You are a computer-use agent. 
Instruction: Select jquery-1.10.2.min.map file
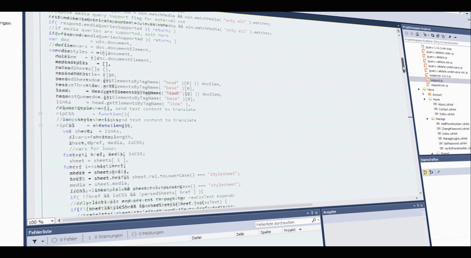(438, 48)
